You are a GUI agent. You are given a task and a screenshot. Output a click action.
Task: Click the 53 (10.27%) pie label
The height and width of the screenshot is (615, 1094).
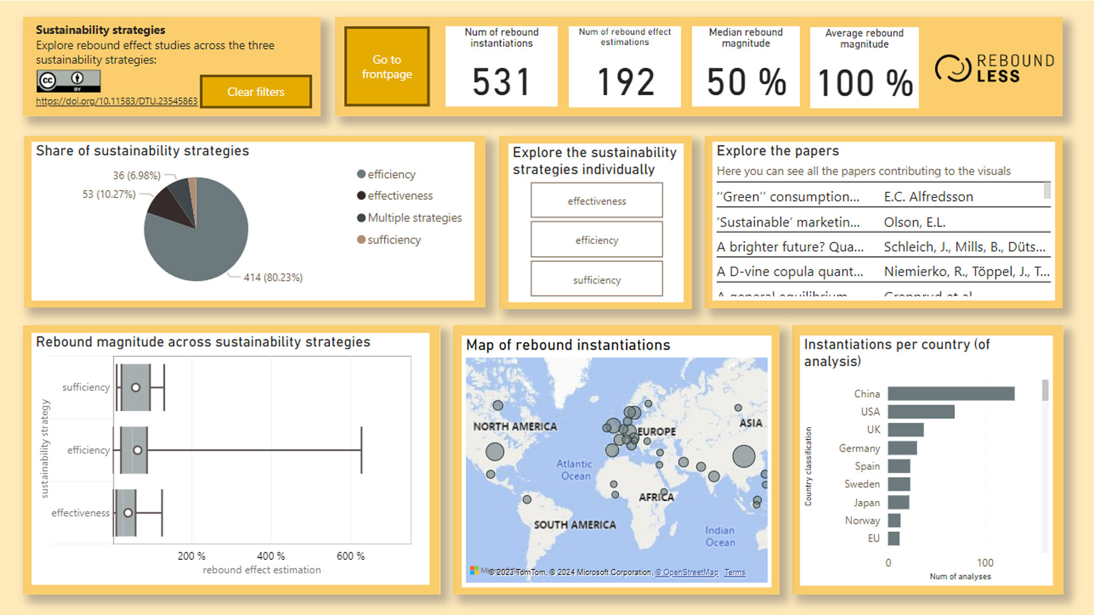(x=109, y=194)
